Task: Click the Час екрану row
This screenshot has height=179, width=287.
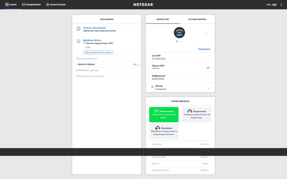Action: tap(180, 144)
